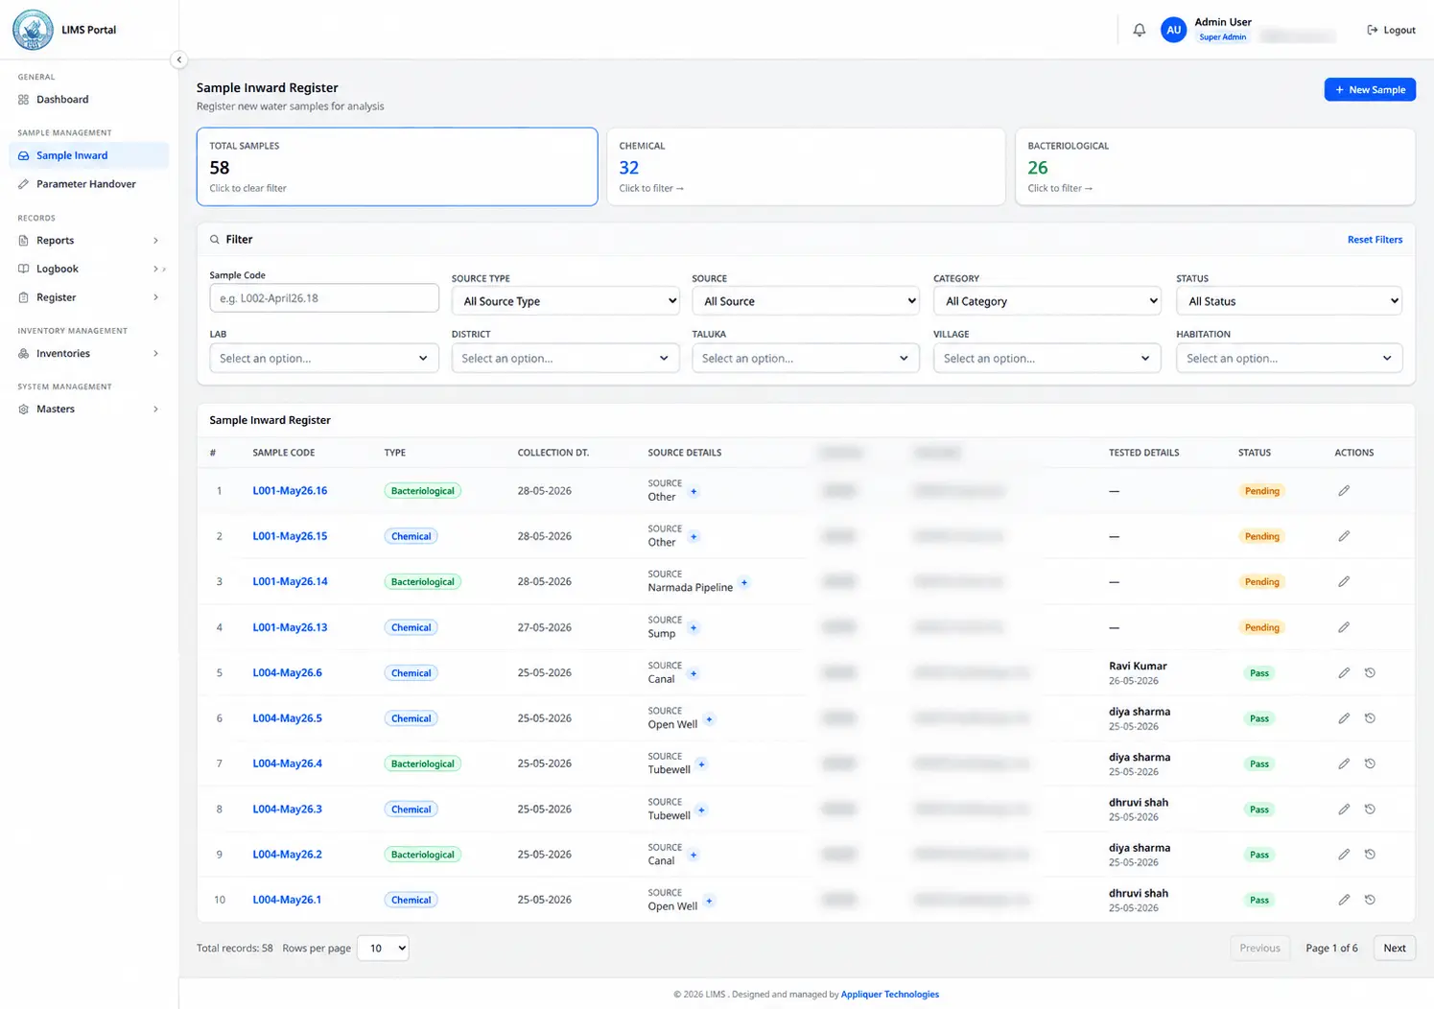
Task: View history of sample L004-May26.2
Action: 1370,855
